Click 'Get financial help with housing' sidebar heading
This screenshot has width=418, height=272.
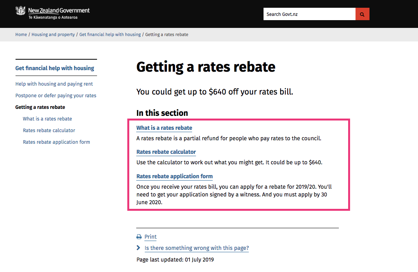(55, 68)
